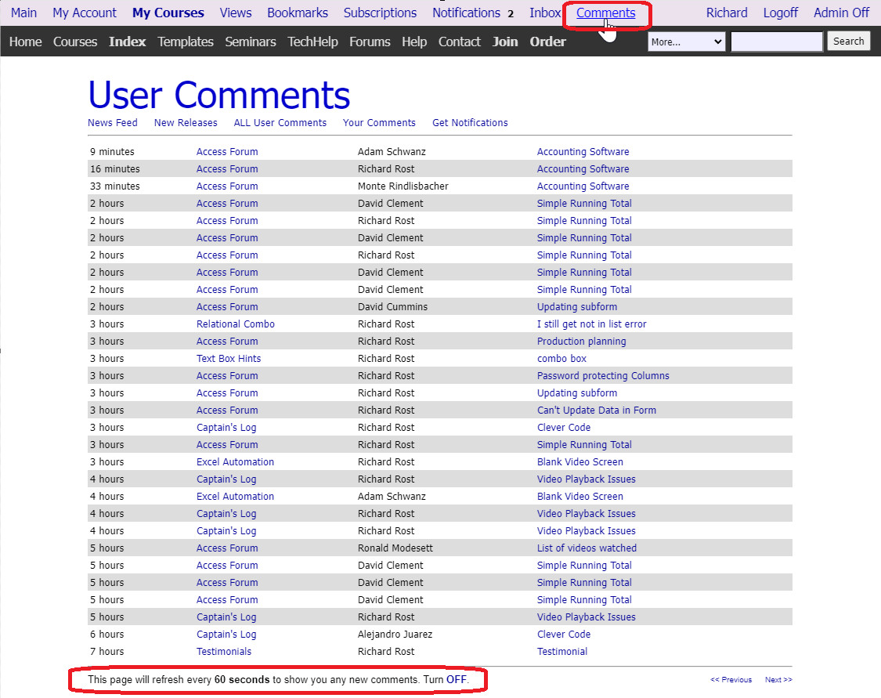Screen dimensions: 881x698
Task: Open the News Feed
Action: coord(112,122)
